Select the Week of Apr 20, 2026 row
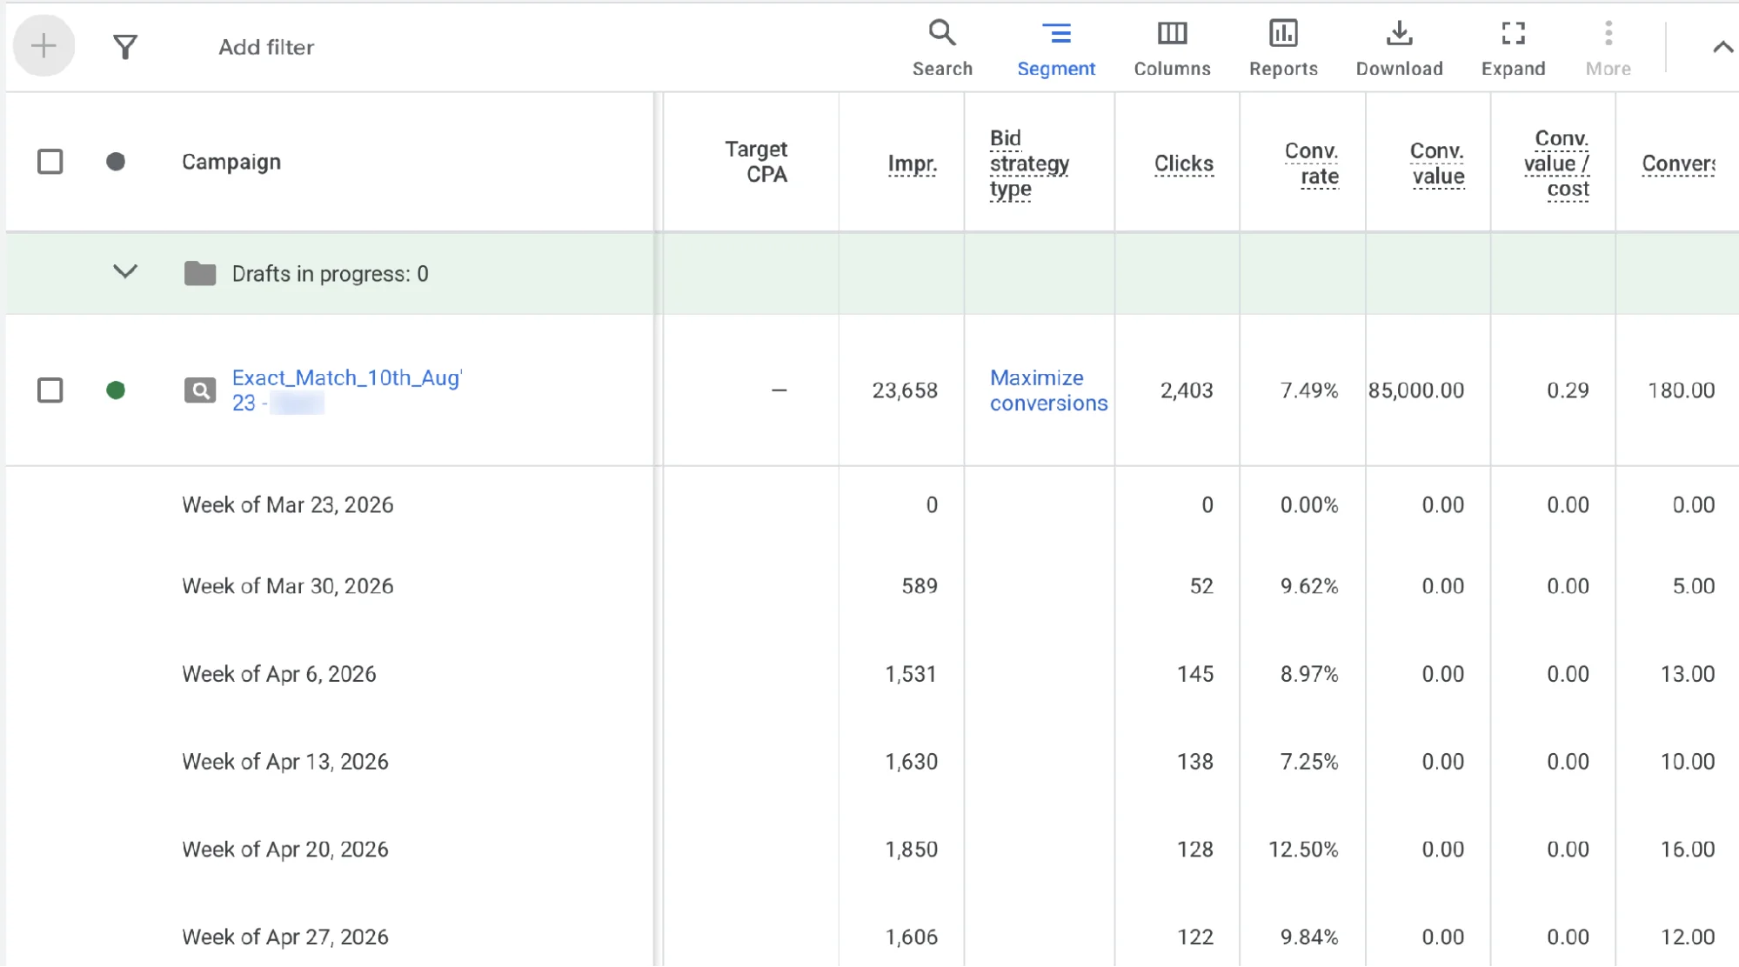 click(x=285, y=850)
